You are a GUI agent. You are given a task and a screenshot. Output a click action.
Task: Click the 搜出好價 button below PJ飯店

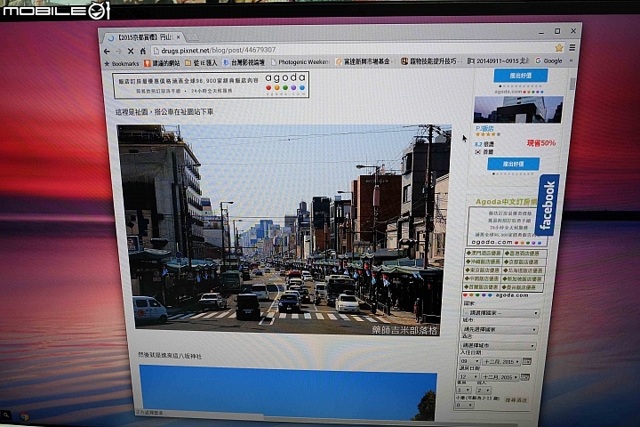513,164
